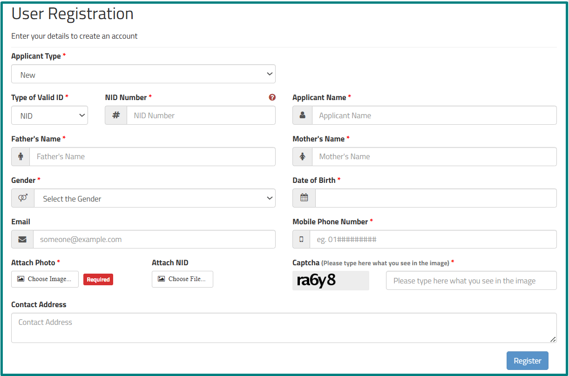Click the mobile phone icon beside phone field

pyautogui.click(x=301, y=239)
